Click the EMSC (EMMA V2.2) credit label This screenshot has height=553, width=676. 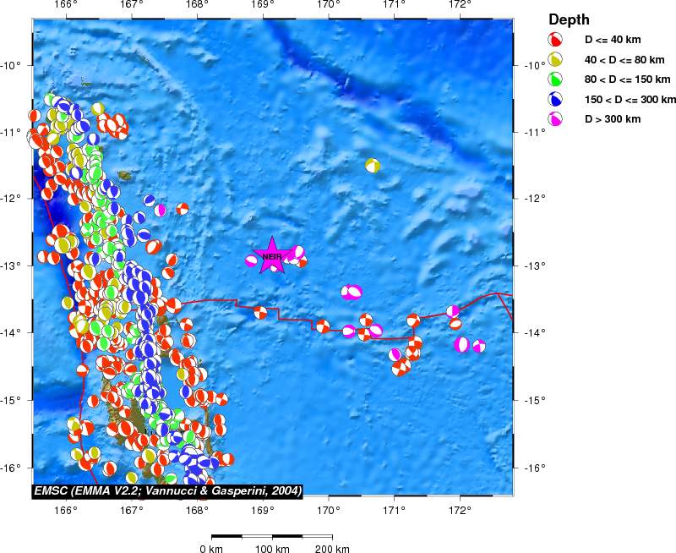(x=167, y=491)
